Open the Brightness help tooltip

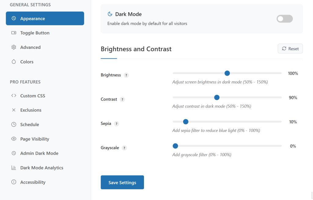126,75
